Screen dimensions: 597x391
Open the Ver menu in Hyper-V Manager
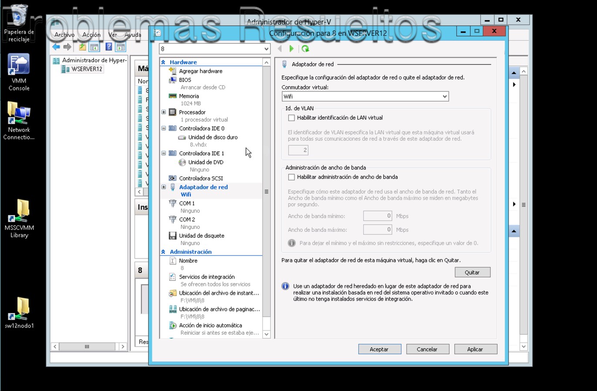pyautogui.click(x=112, y=35)
